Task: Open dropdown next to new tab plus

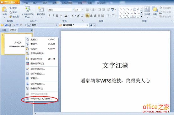Action: tap(94, 25)
